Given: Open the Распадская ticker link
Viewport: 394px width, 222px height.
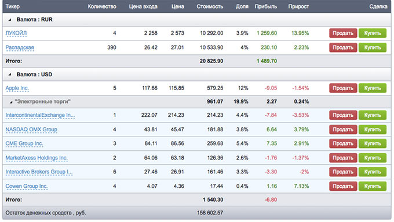Looking at the screenshot, I should [20, 47].
